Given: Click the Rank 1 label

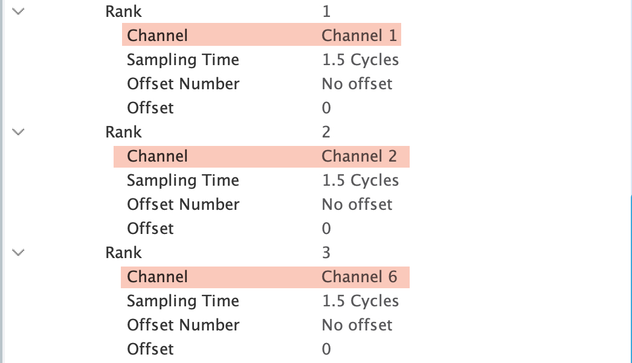Looking at the screenshot, I should (x=124, y=10).
